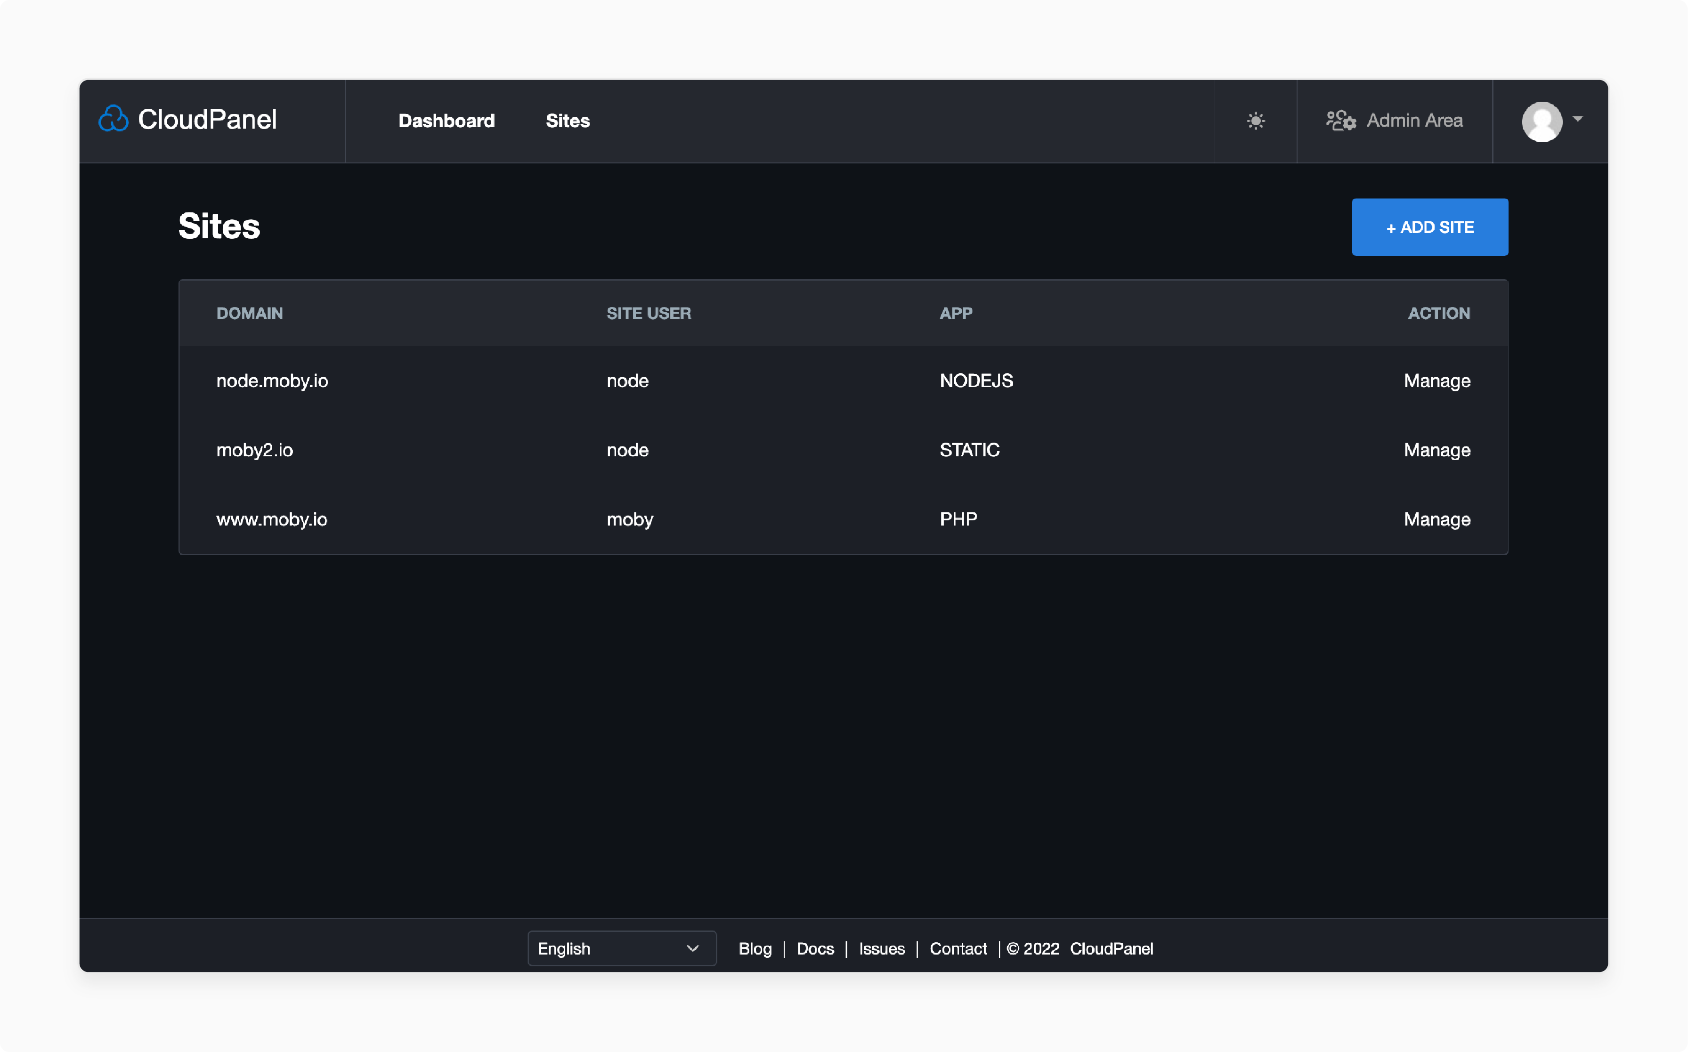
Task: Click the SITE USER column header
Action: click(649, 313)
